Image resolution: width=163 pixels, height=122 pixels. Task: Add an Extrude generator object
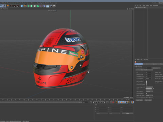coord(32,6)
